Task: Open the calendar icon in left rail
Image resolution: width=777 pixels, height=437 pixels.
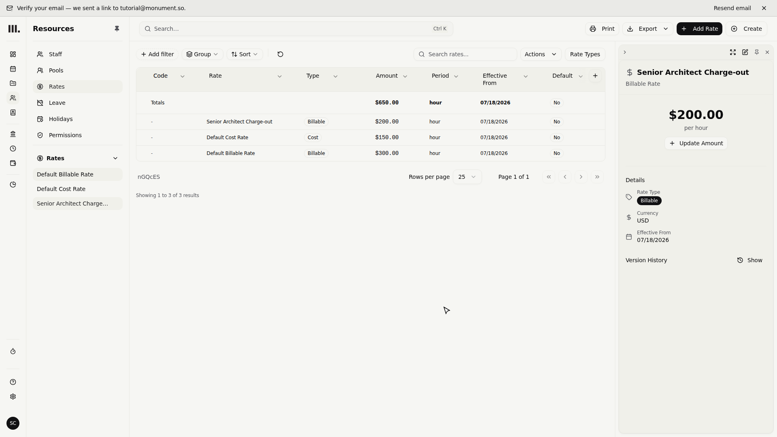Action: [x=13, y=69]
